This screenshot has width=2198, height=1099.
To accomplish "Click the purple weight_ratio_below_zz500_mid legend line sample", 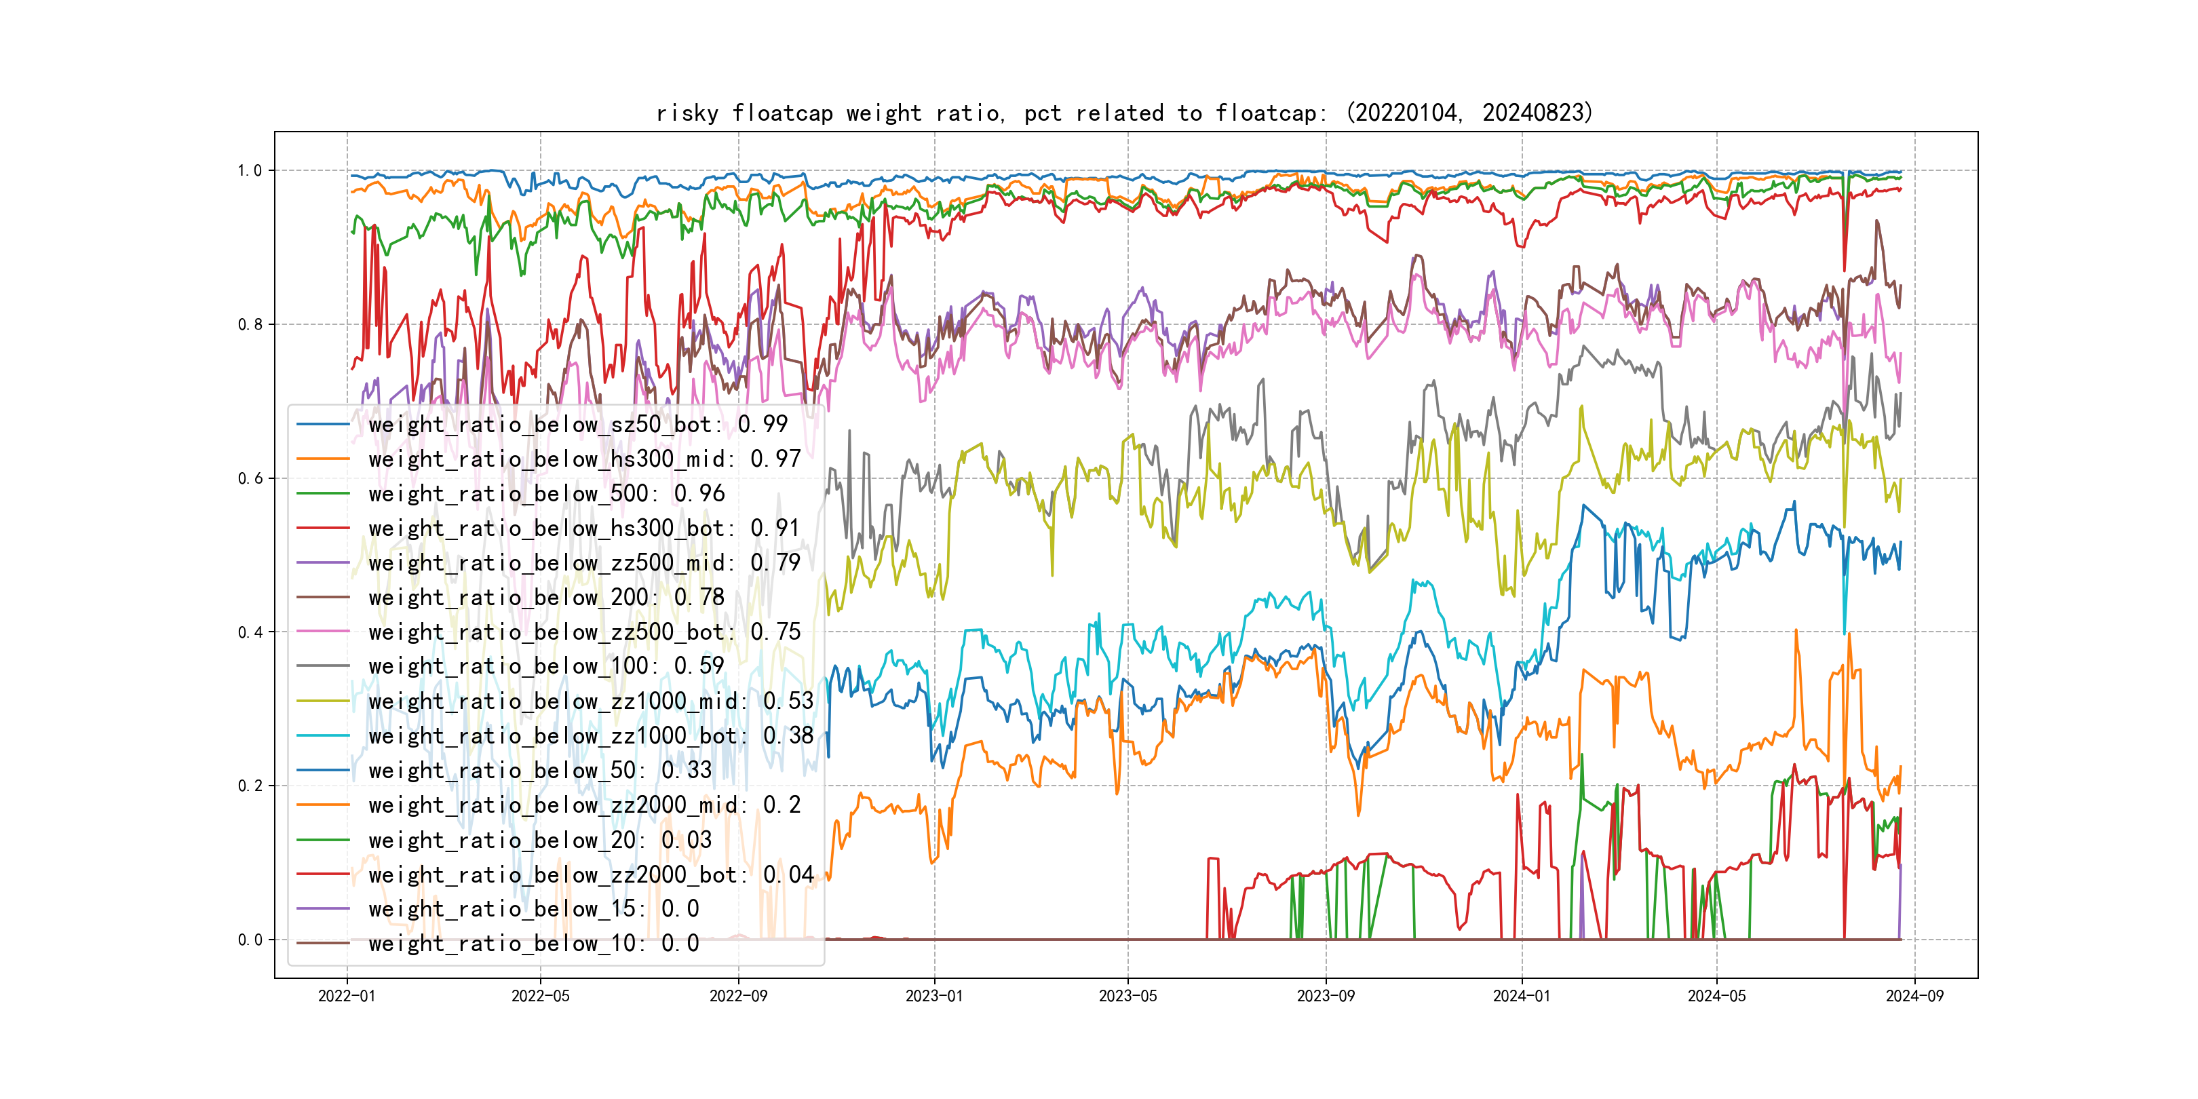I will pyautogui.click(x=324, y=563).
